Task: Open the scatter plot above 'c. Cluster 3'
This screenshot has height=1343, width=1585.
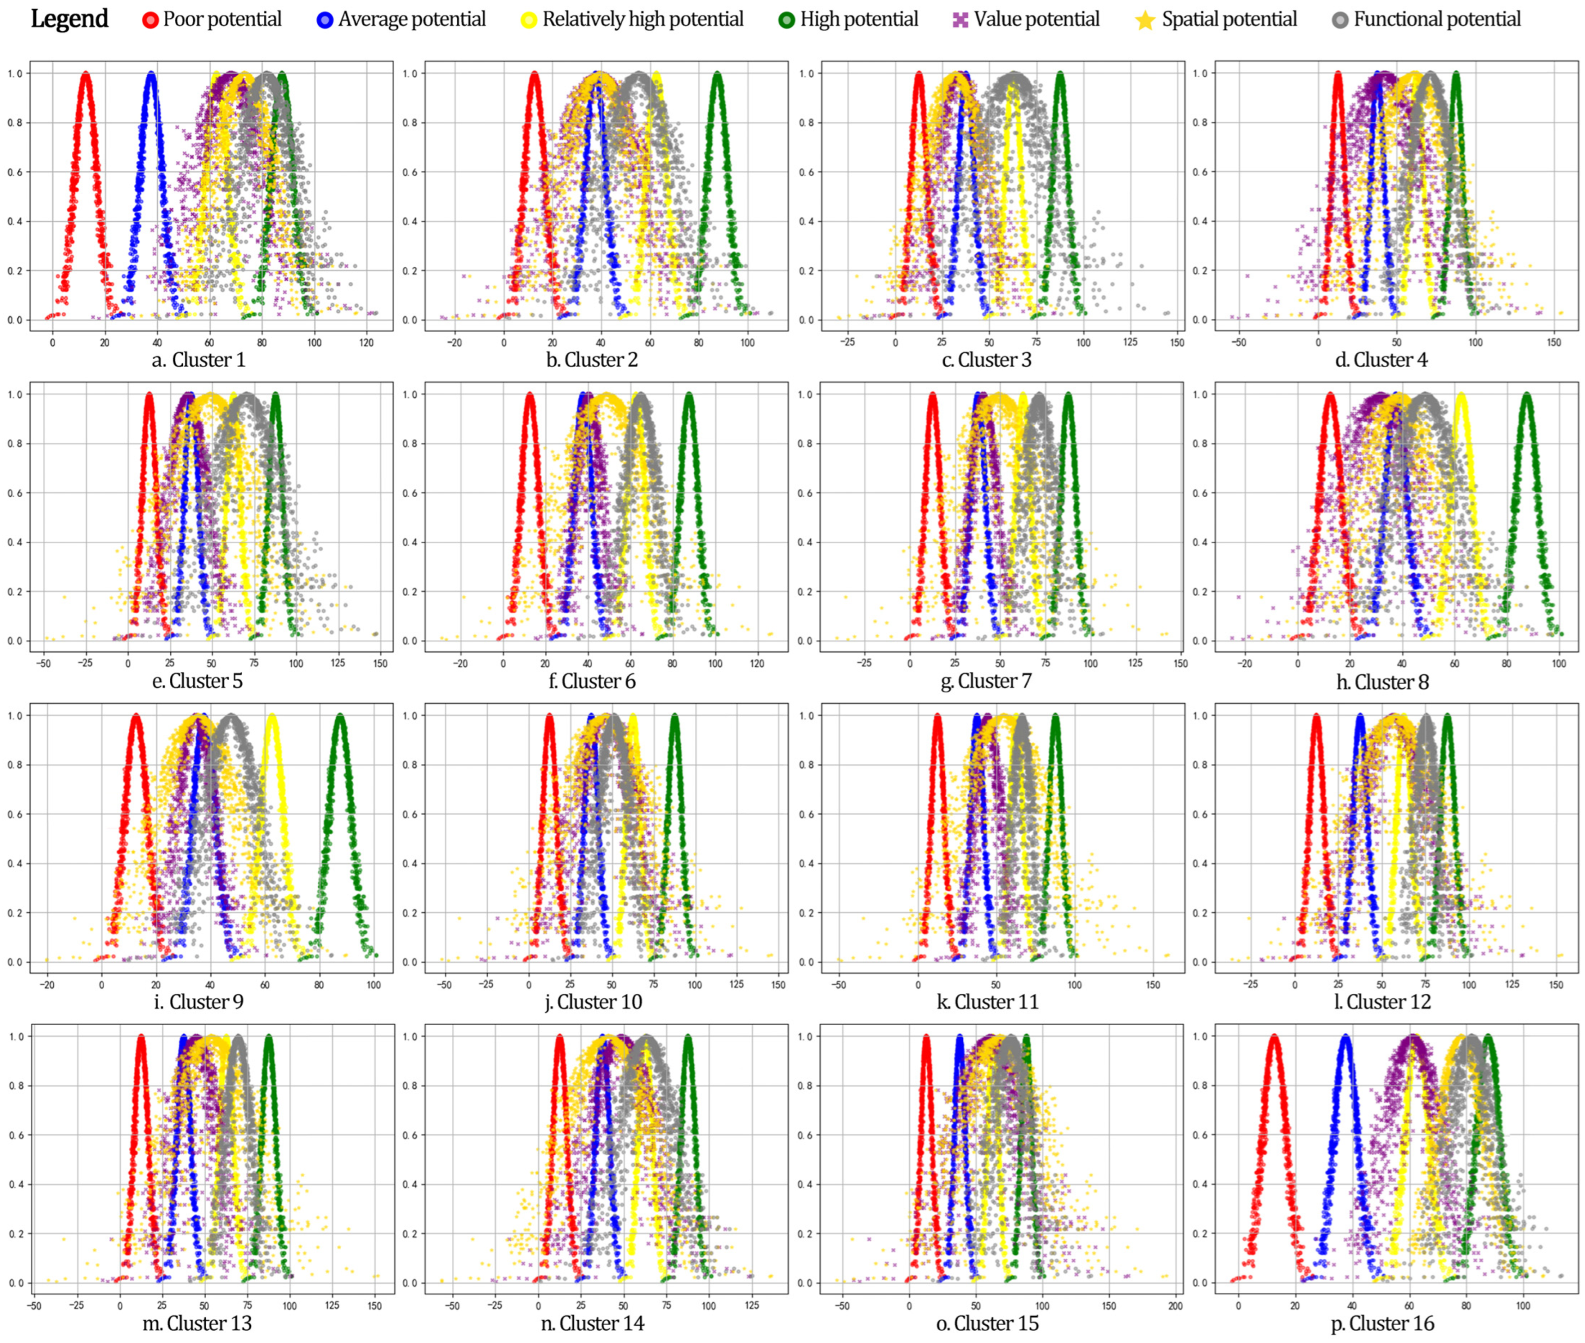Action: (x=1003, y=196)
